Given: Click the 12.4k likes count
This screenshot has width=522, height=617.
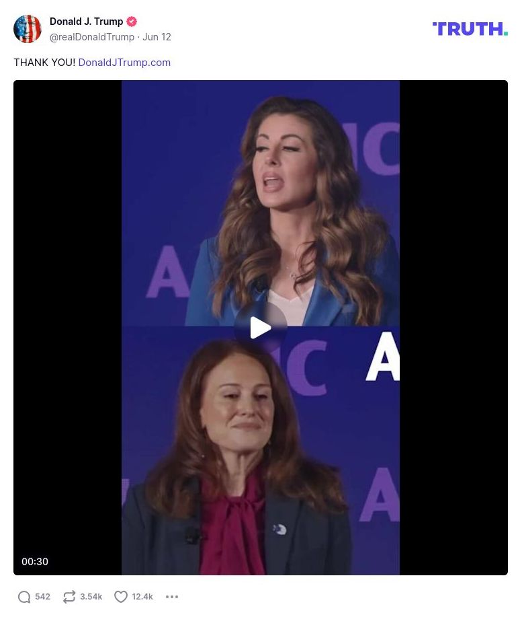Looking at the screenshot, I should [x=142, y=597].
